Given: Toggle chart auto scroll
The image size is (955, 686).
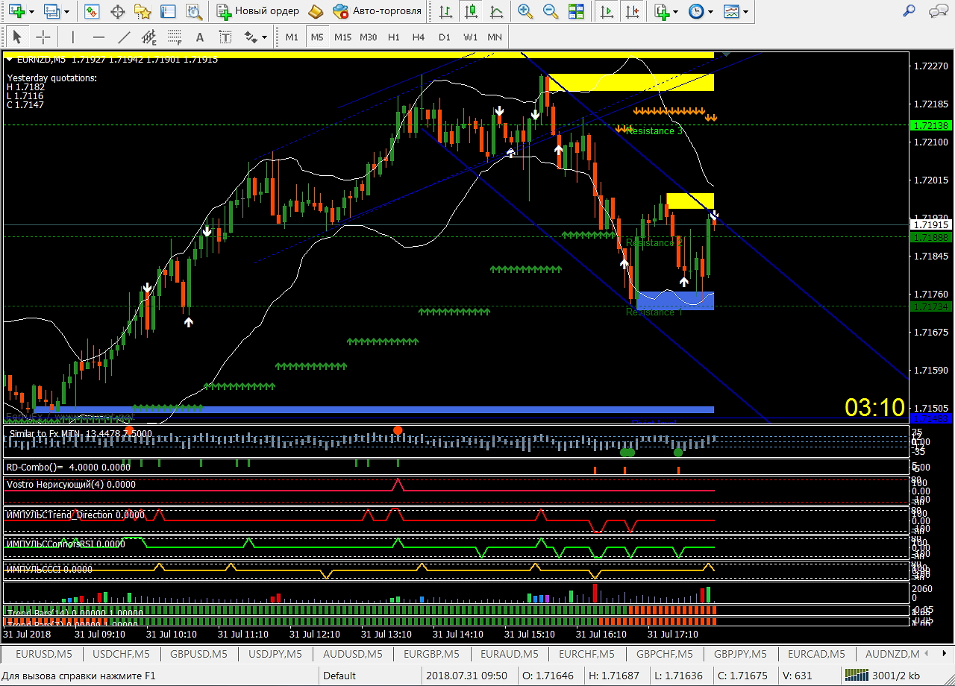Looking at the screenshot, I should (608, 11).
